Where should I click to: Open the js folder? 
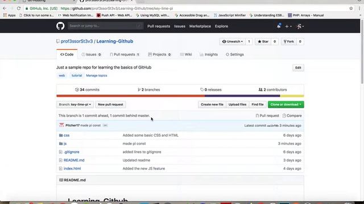(65, 143)
